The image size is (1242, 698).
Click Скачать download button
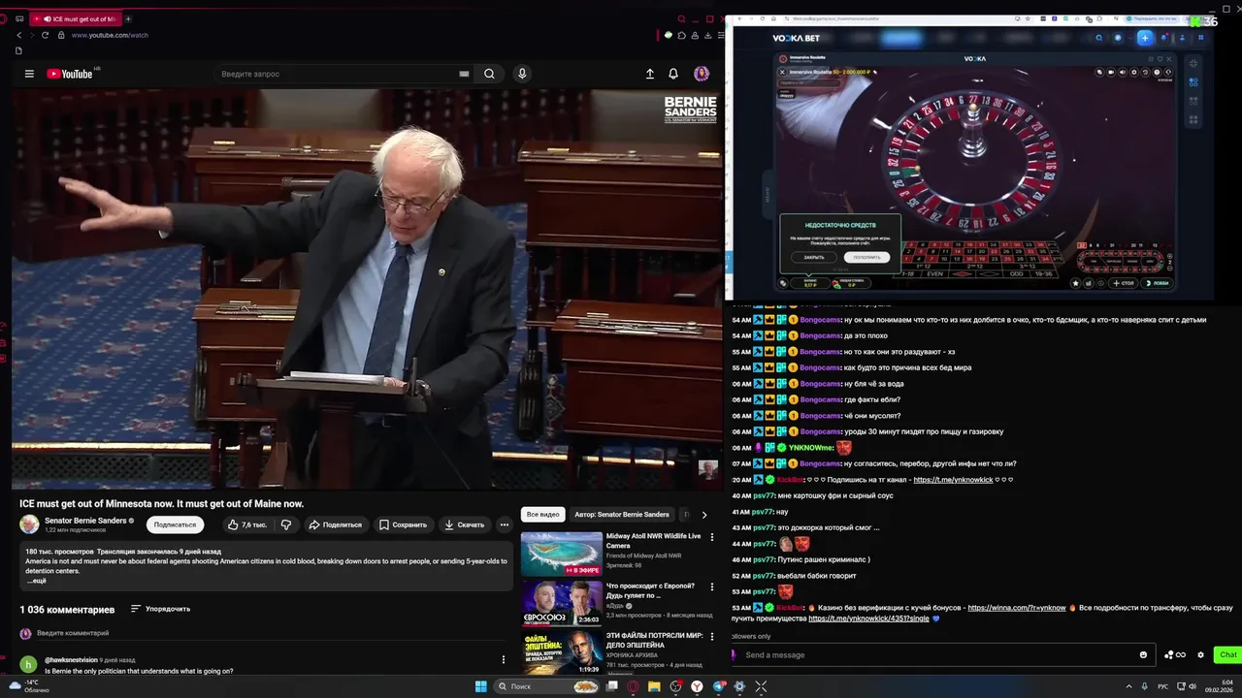click(x=464, y=524)
